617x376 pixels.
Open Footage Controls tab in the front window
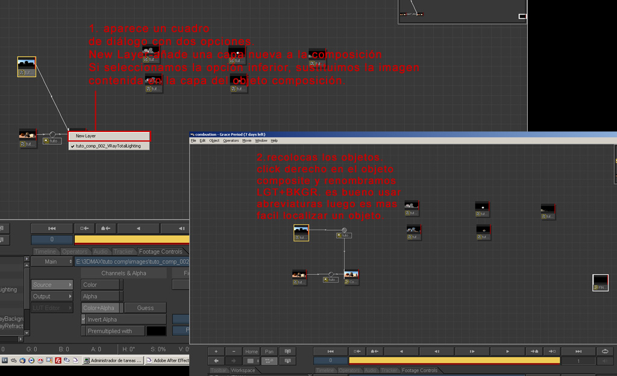pyautogui.click(x=419, y=370)
